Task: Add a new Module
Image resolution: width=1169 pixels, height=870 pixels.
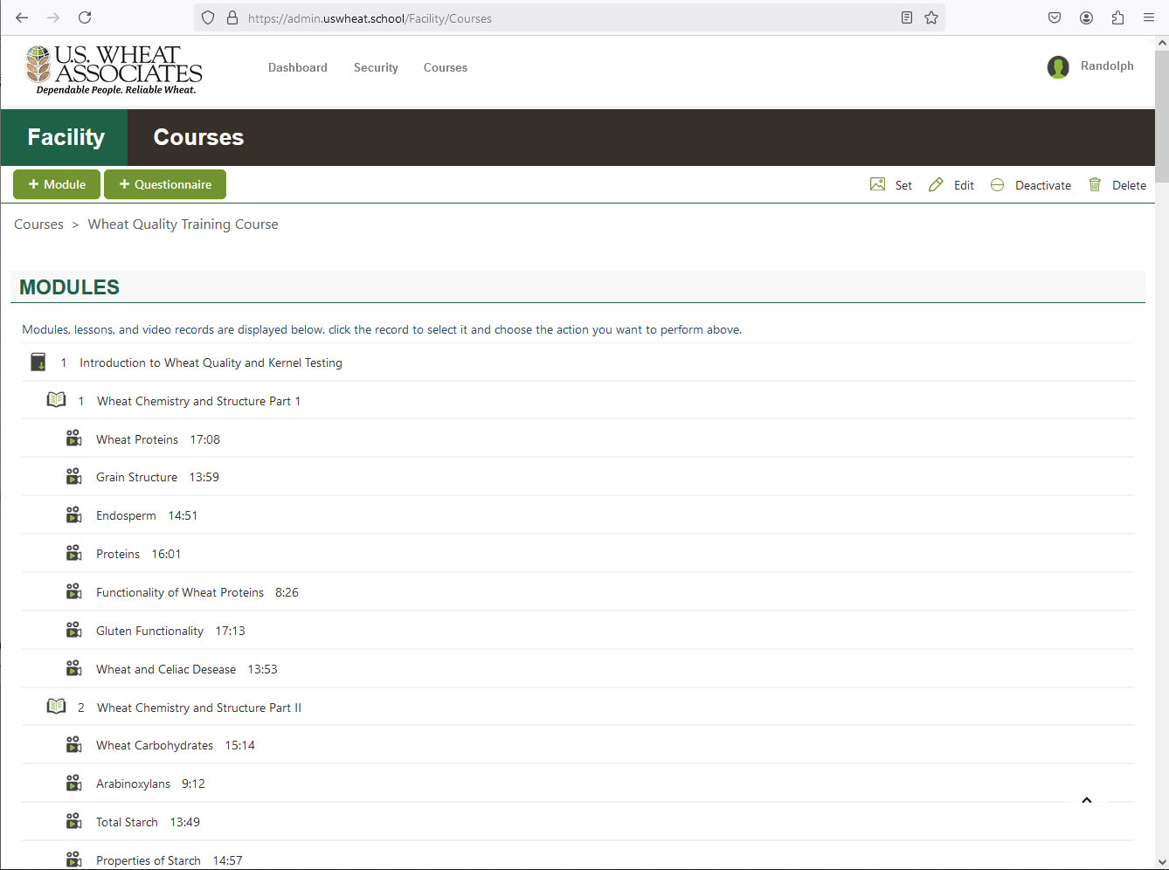Action: click(x=57, y=184)
